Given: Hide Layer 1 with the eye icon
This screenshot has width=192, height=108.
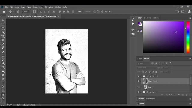Looking at the screenshot, I should [139, 87].
